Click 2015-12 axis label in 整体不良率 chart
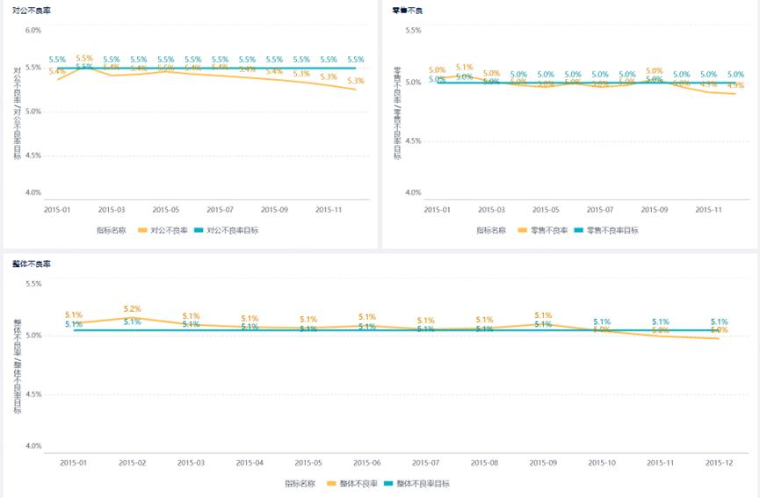 coord(719,462)
